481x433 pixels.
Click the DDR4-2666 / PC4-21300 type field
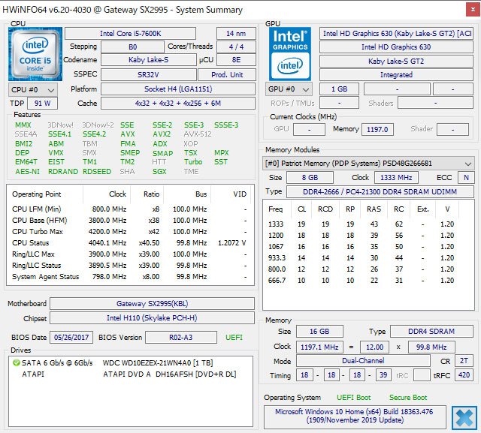pyautogui.click(x=380, y=191)
